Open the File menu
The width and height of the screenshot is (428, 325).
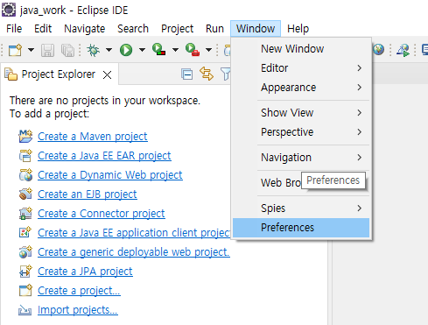click(14, 29)
